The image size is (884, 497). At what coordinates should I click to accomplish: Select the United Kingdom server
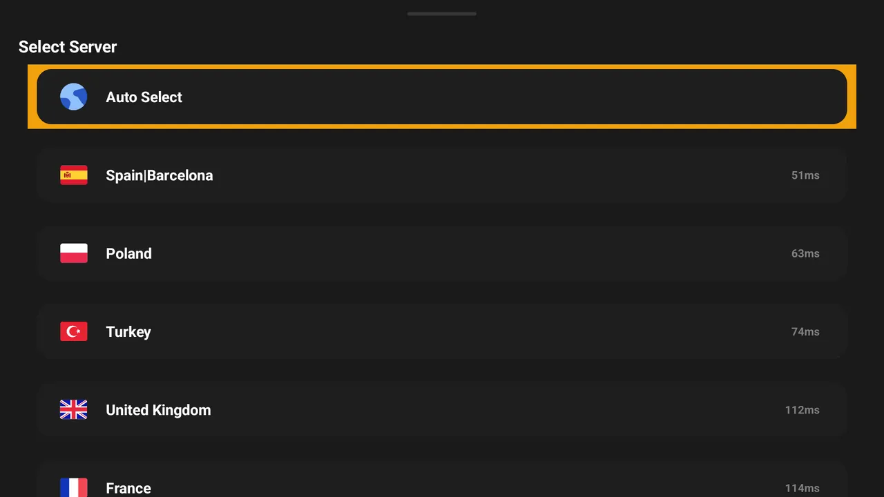click(442, 410)
